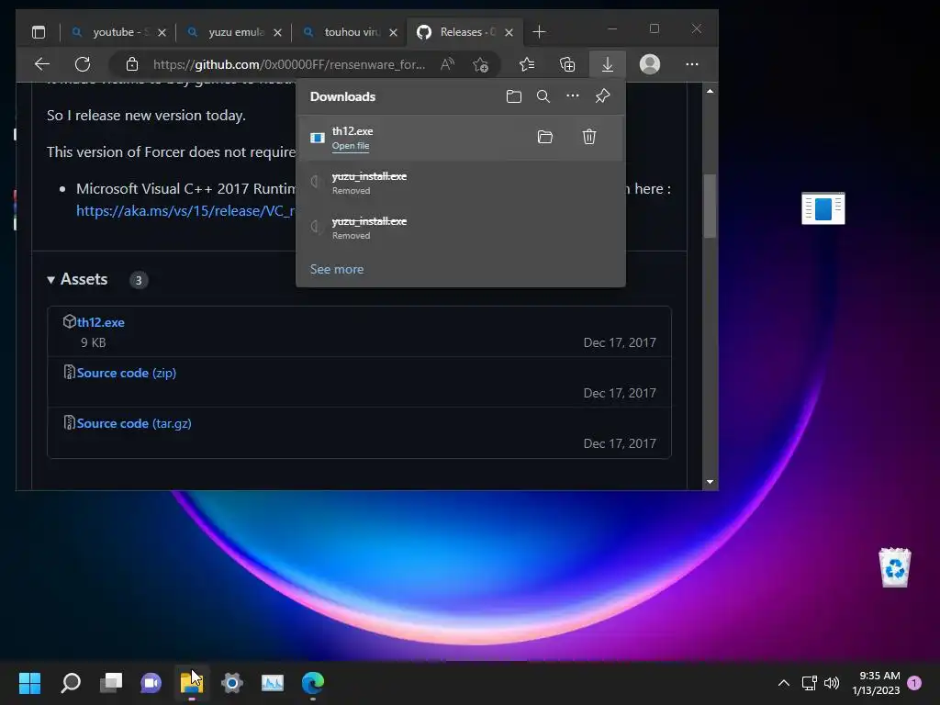Screen dimensions: 940x705
Task: Close the yuzu emulator tab
Action: click(x=277, y=32)
